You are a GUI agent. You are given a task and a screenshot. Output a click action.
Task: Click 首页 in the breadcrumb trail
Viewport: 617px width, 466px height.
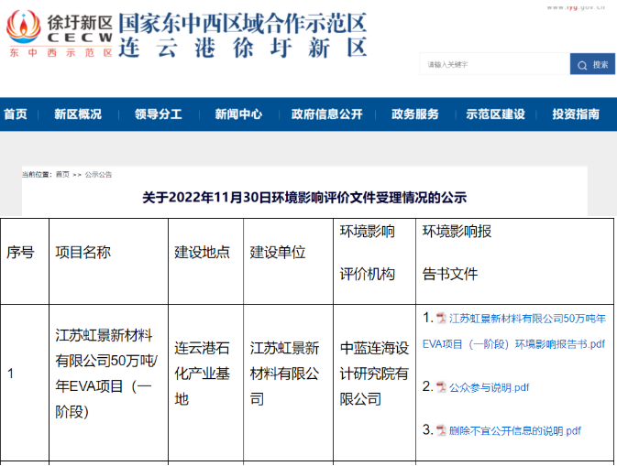(61, 174)
